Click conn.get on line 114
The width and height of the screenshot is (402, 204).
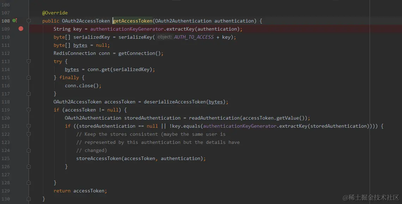tap(99, 70)
